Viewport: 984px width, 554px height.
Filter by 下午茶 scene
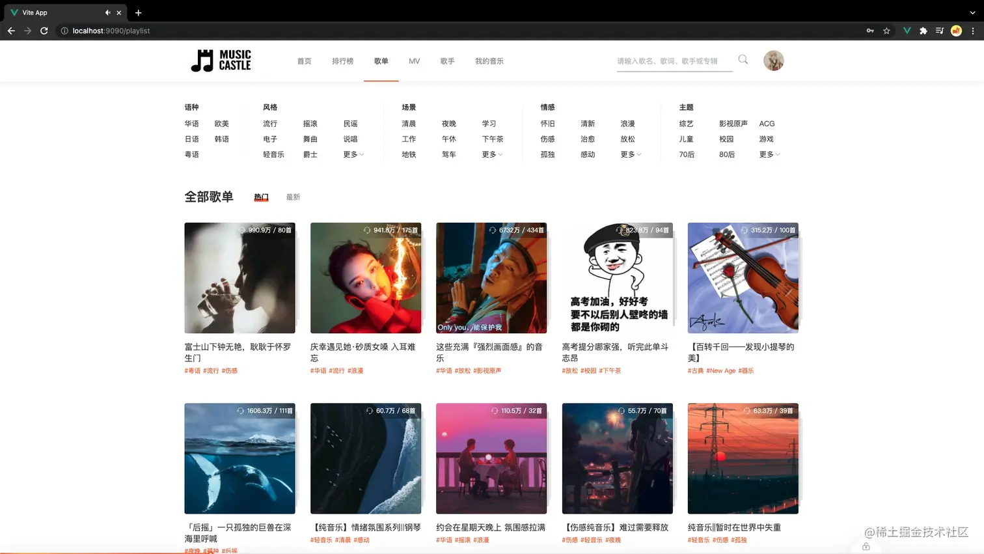[x=493, y=139]
